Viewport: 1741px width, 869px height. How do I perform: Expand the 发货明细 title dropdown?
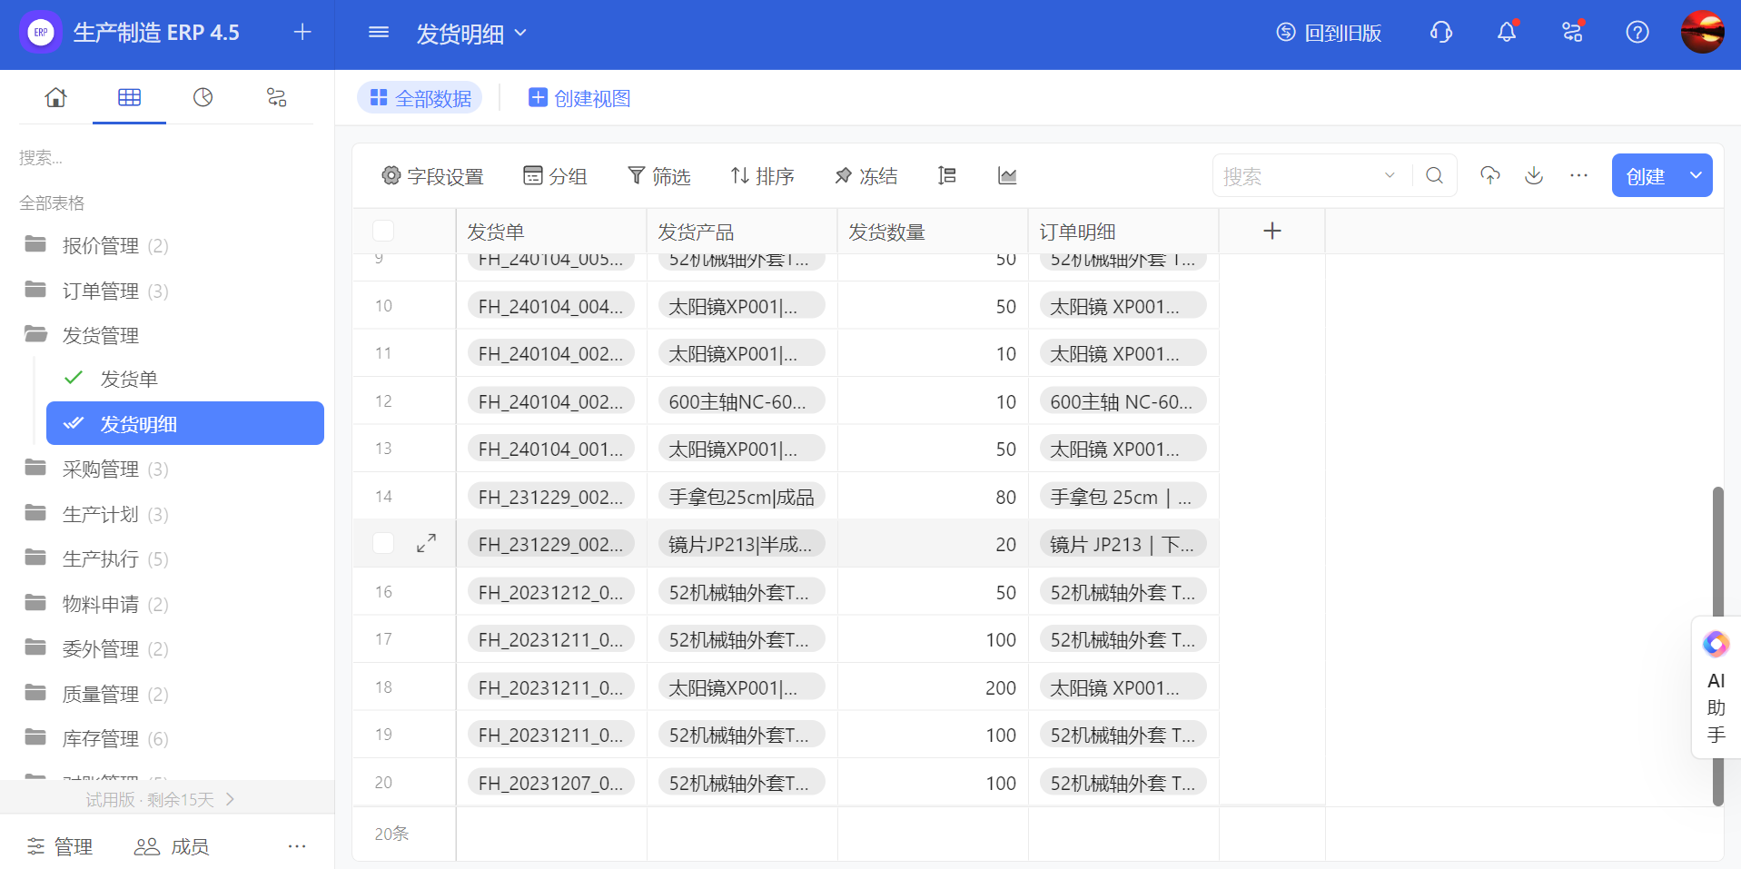tap(520, 33)
